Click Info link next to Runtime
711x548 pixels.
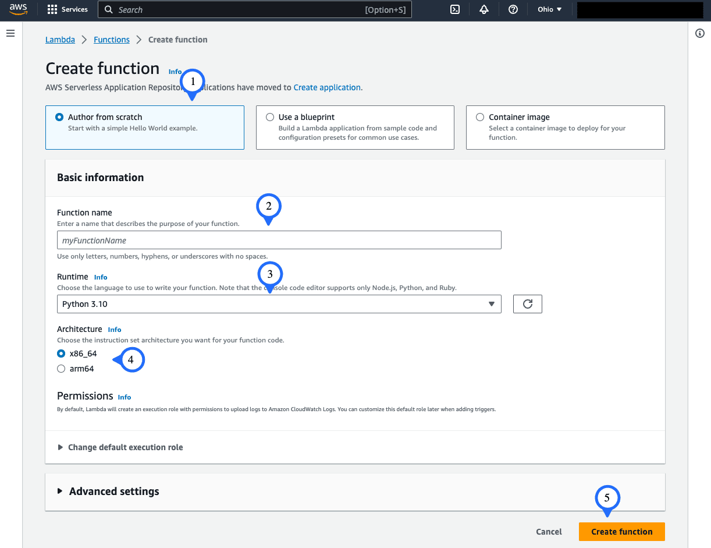click(x=101, y=277)
